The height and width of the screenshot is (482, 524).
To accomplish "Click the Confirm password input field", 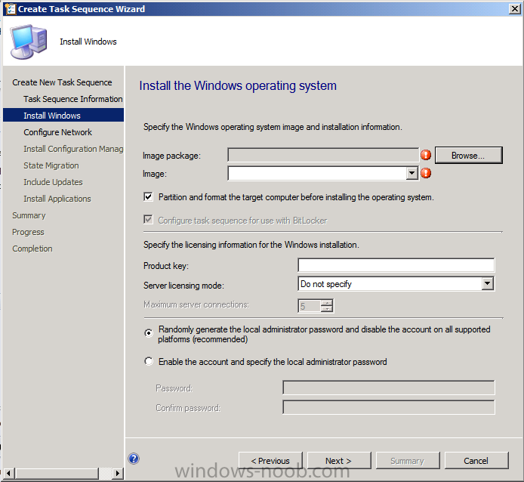I will [389, 407].
